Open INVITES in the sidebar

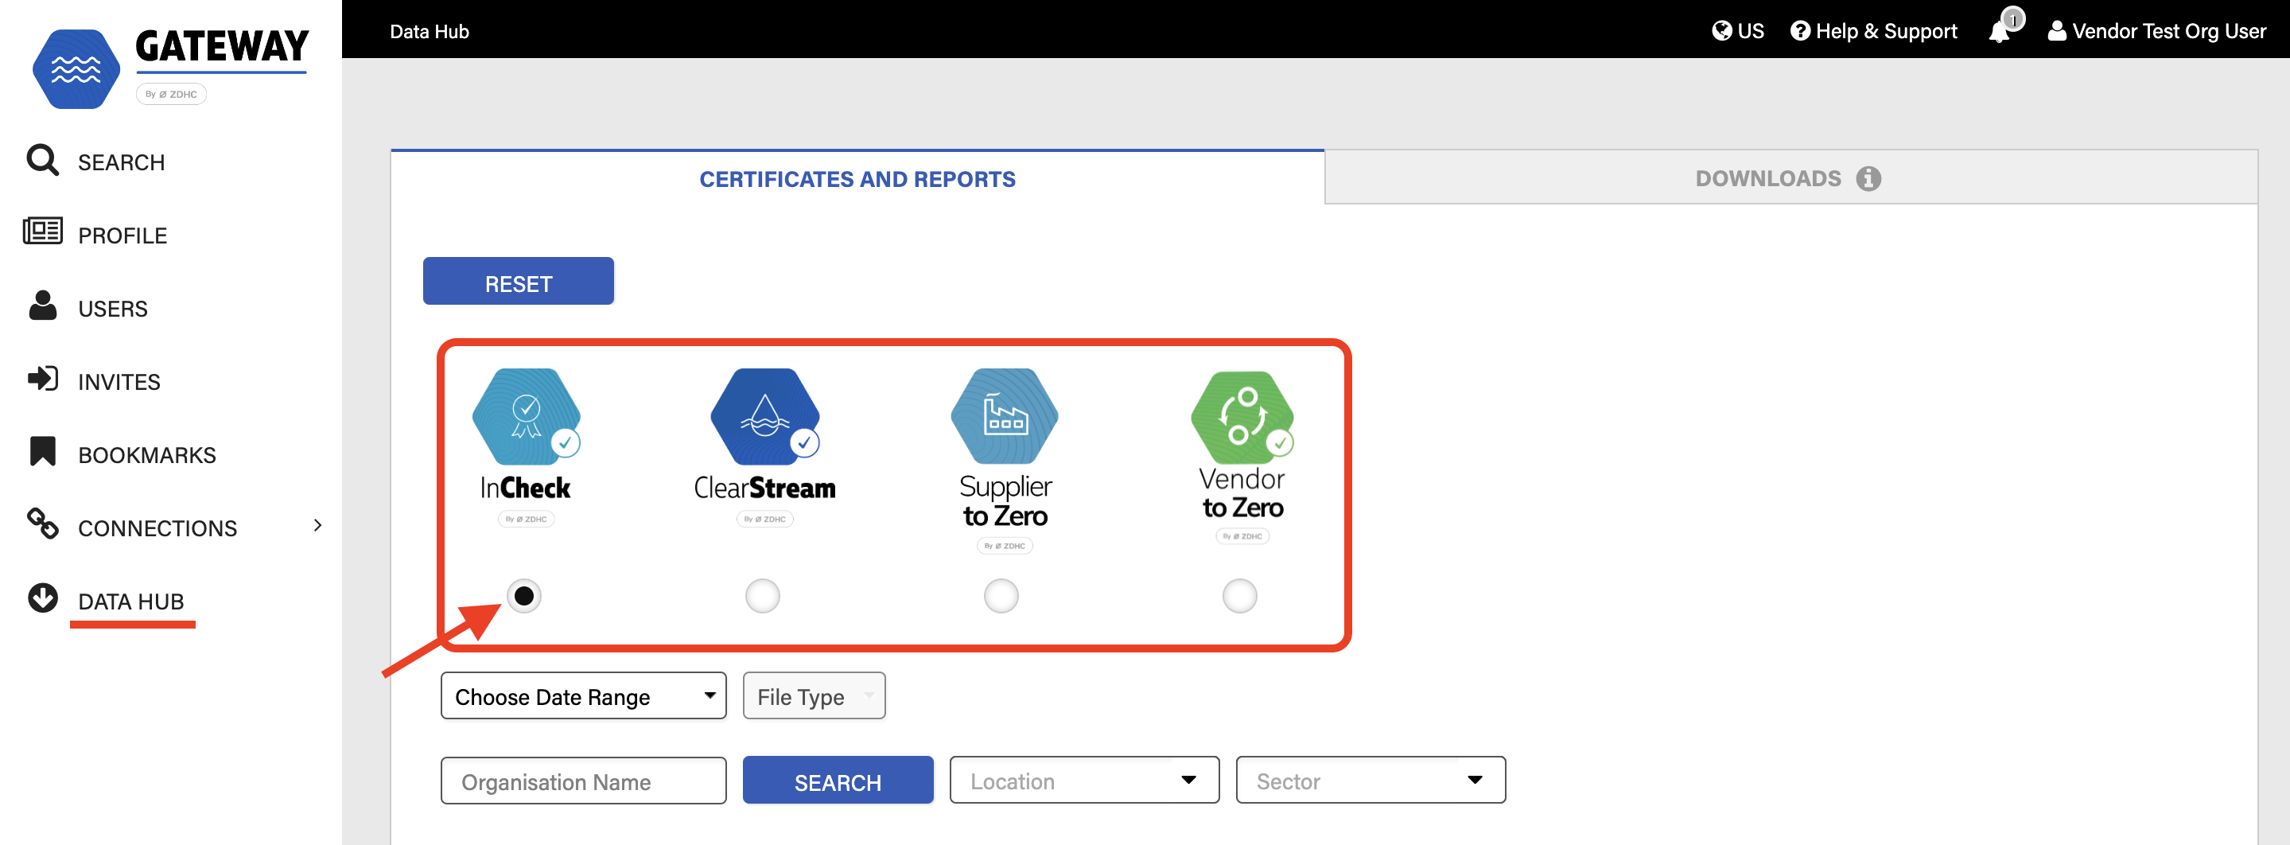(119, 383)
